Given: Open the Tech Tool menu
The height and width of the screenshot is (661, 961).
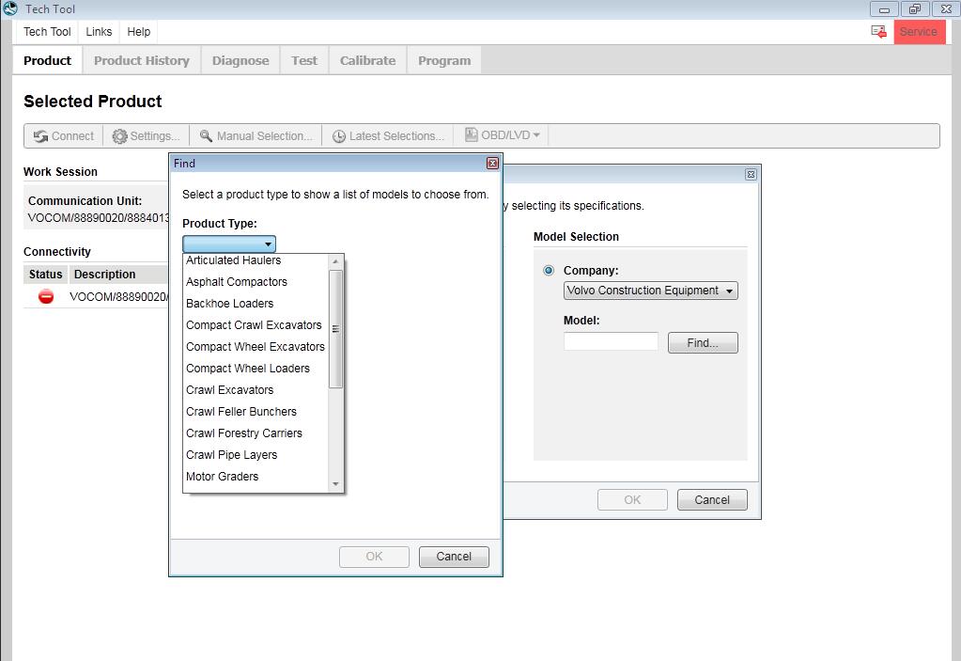Looking at the screenshot, I should (47, 32).
